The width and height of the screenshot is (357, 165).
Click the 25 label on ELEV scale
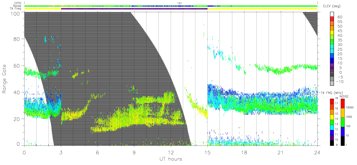340,49
